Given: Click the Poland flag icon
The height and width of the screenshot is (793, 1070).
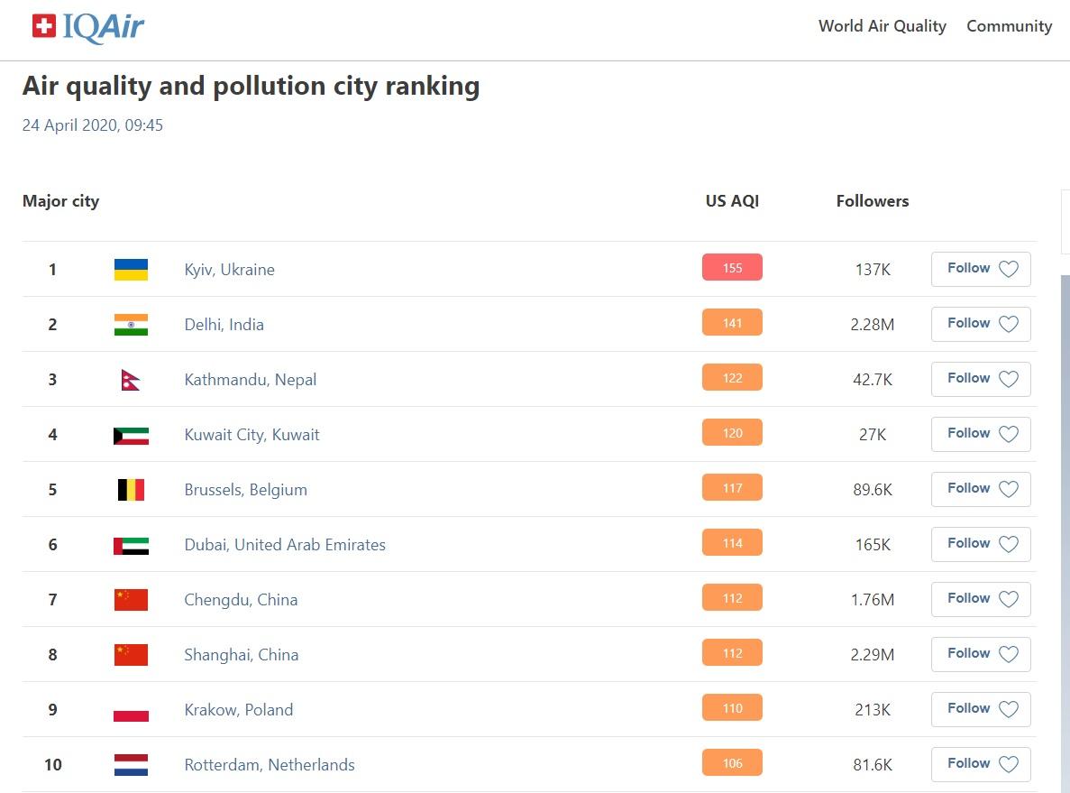Looking at the screenshot, I should coord(131,710).
